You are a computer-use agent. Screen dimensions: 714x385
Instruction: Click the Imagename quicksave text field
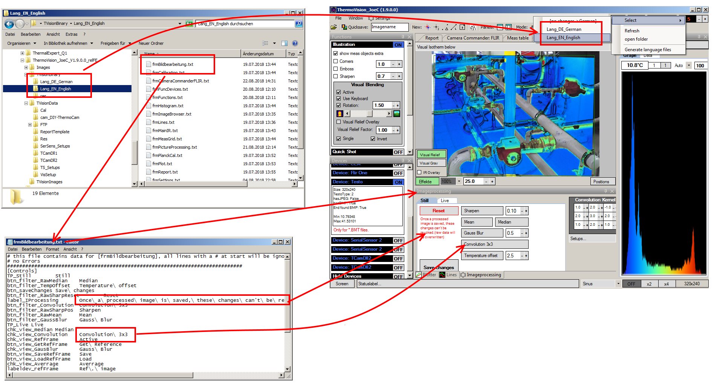click(x=389, y=27)
